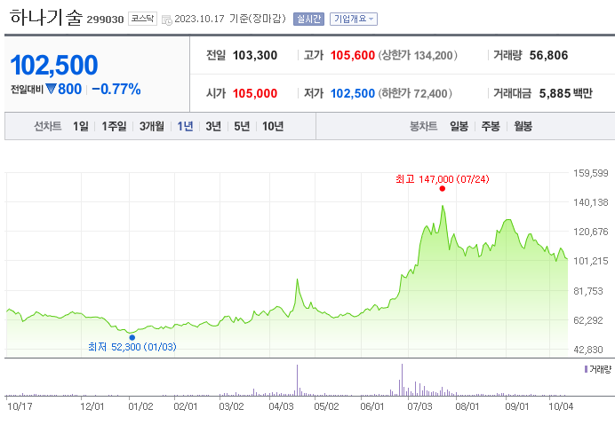Click the 101,215 y-axis price label

click(591, 261)
